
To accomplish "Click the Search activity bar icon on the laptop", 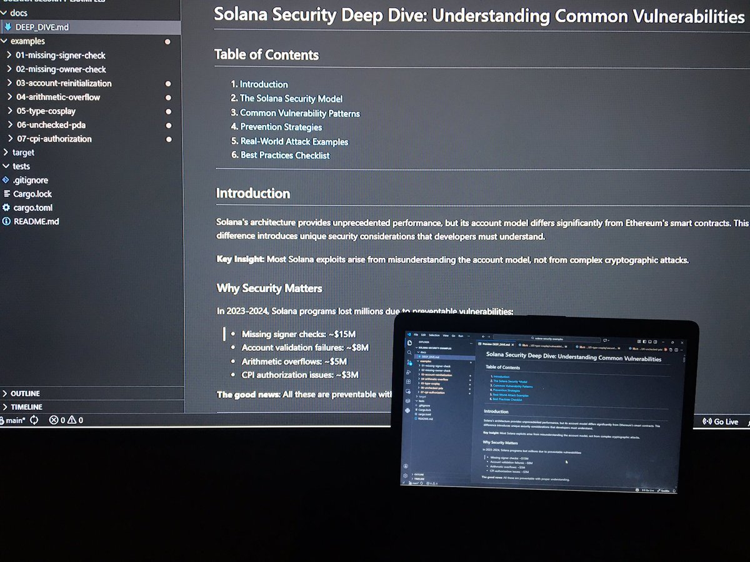I will pos(409,352).
